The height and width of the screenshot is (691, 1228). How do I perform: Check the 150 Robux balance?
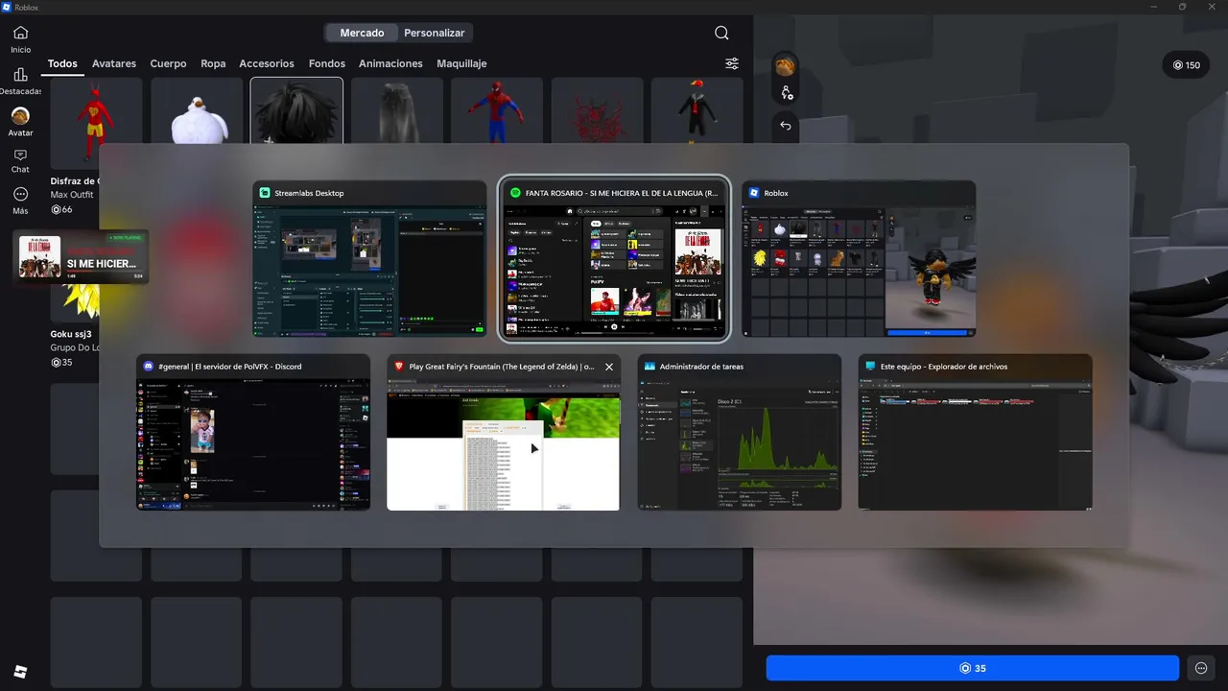pyautogui.click(x=1186, y=65)
